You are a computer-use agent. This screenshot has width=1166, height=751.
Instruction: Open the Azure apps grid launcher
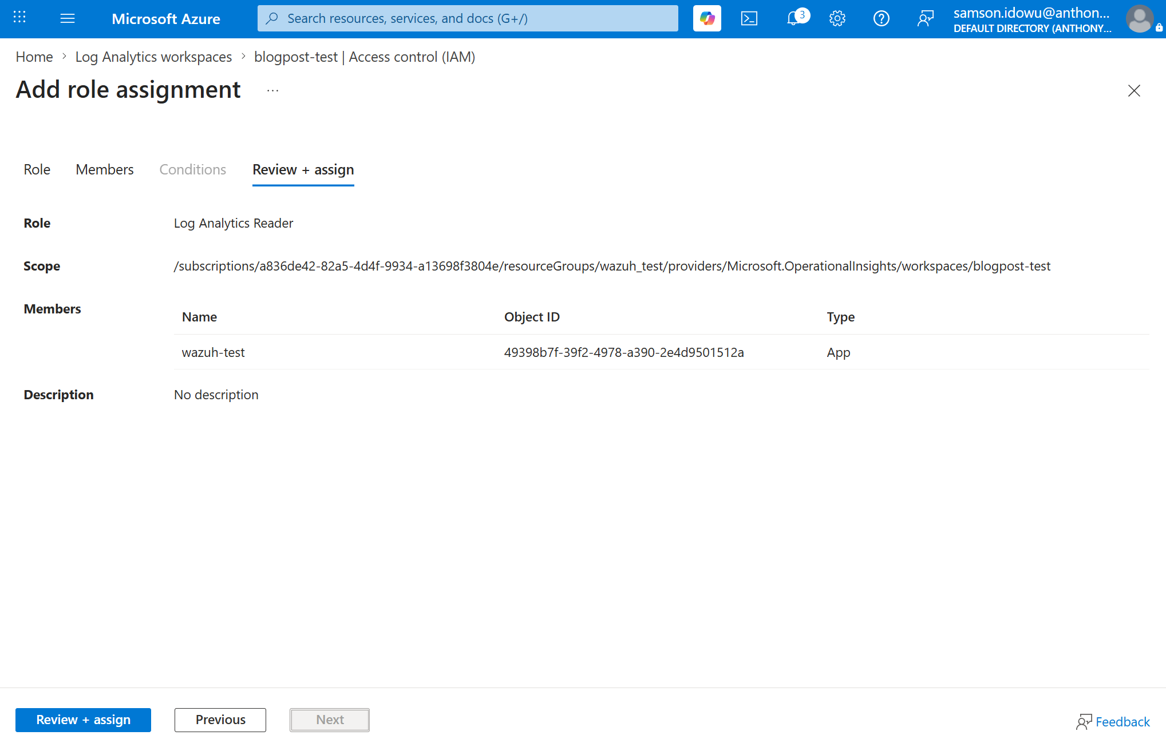(19, 18)
